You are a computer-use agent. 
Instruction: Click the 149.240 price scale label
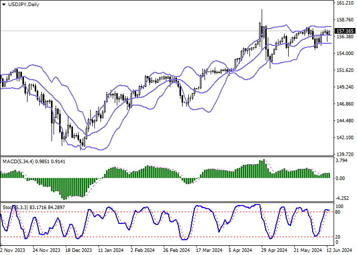(345, 87)
